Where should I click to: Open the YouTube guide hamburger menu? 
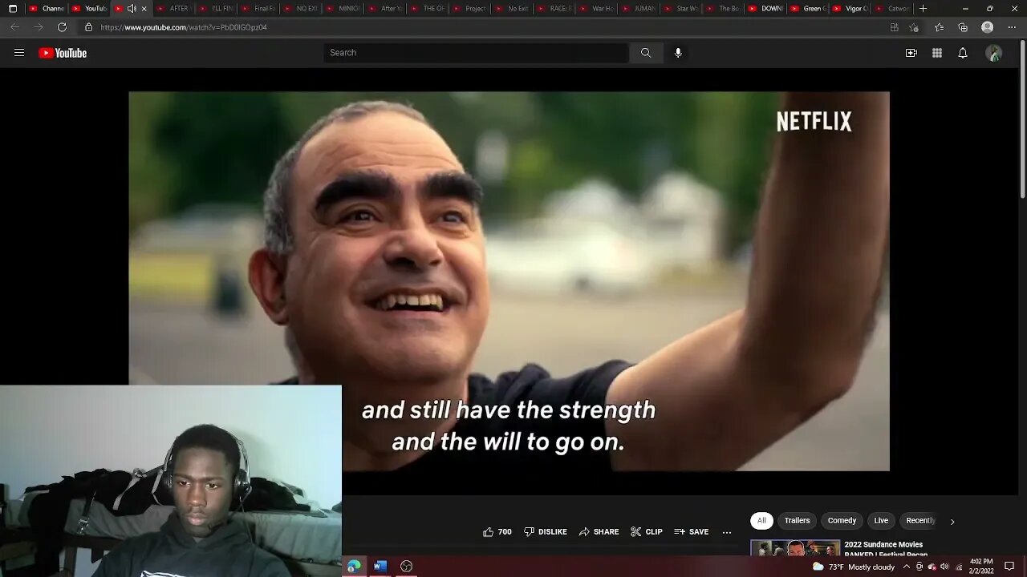[x=19, y=53]
